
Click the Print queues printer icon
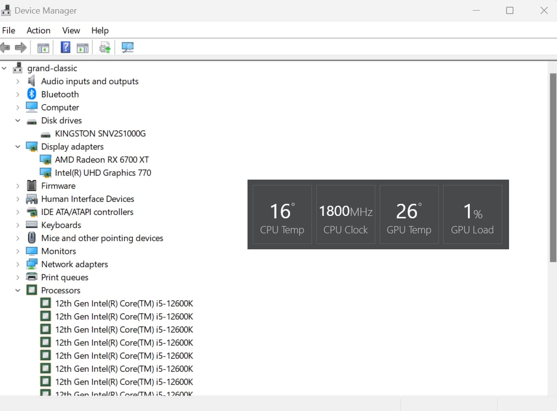(31, 277)
